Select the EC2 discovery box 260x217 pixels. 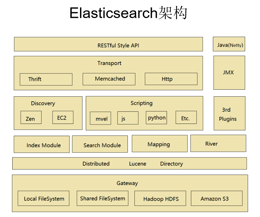pyautogui.click(x=63, y=117)
